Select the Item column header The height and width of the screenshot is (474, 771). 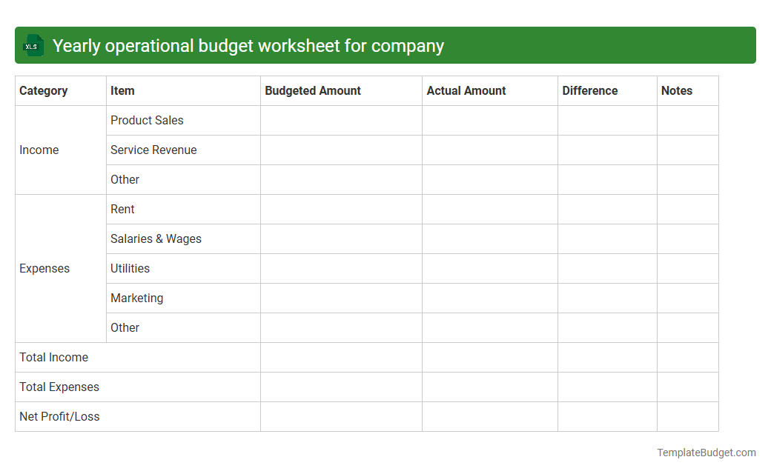pos(122,90)
